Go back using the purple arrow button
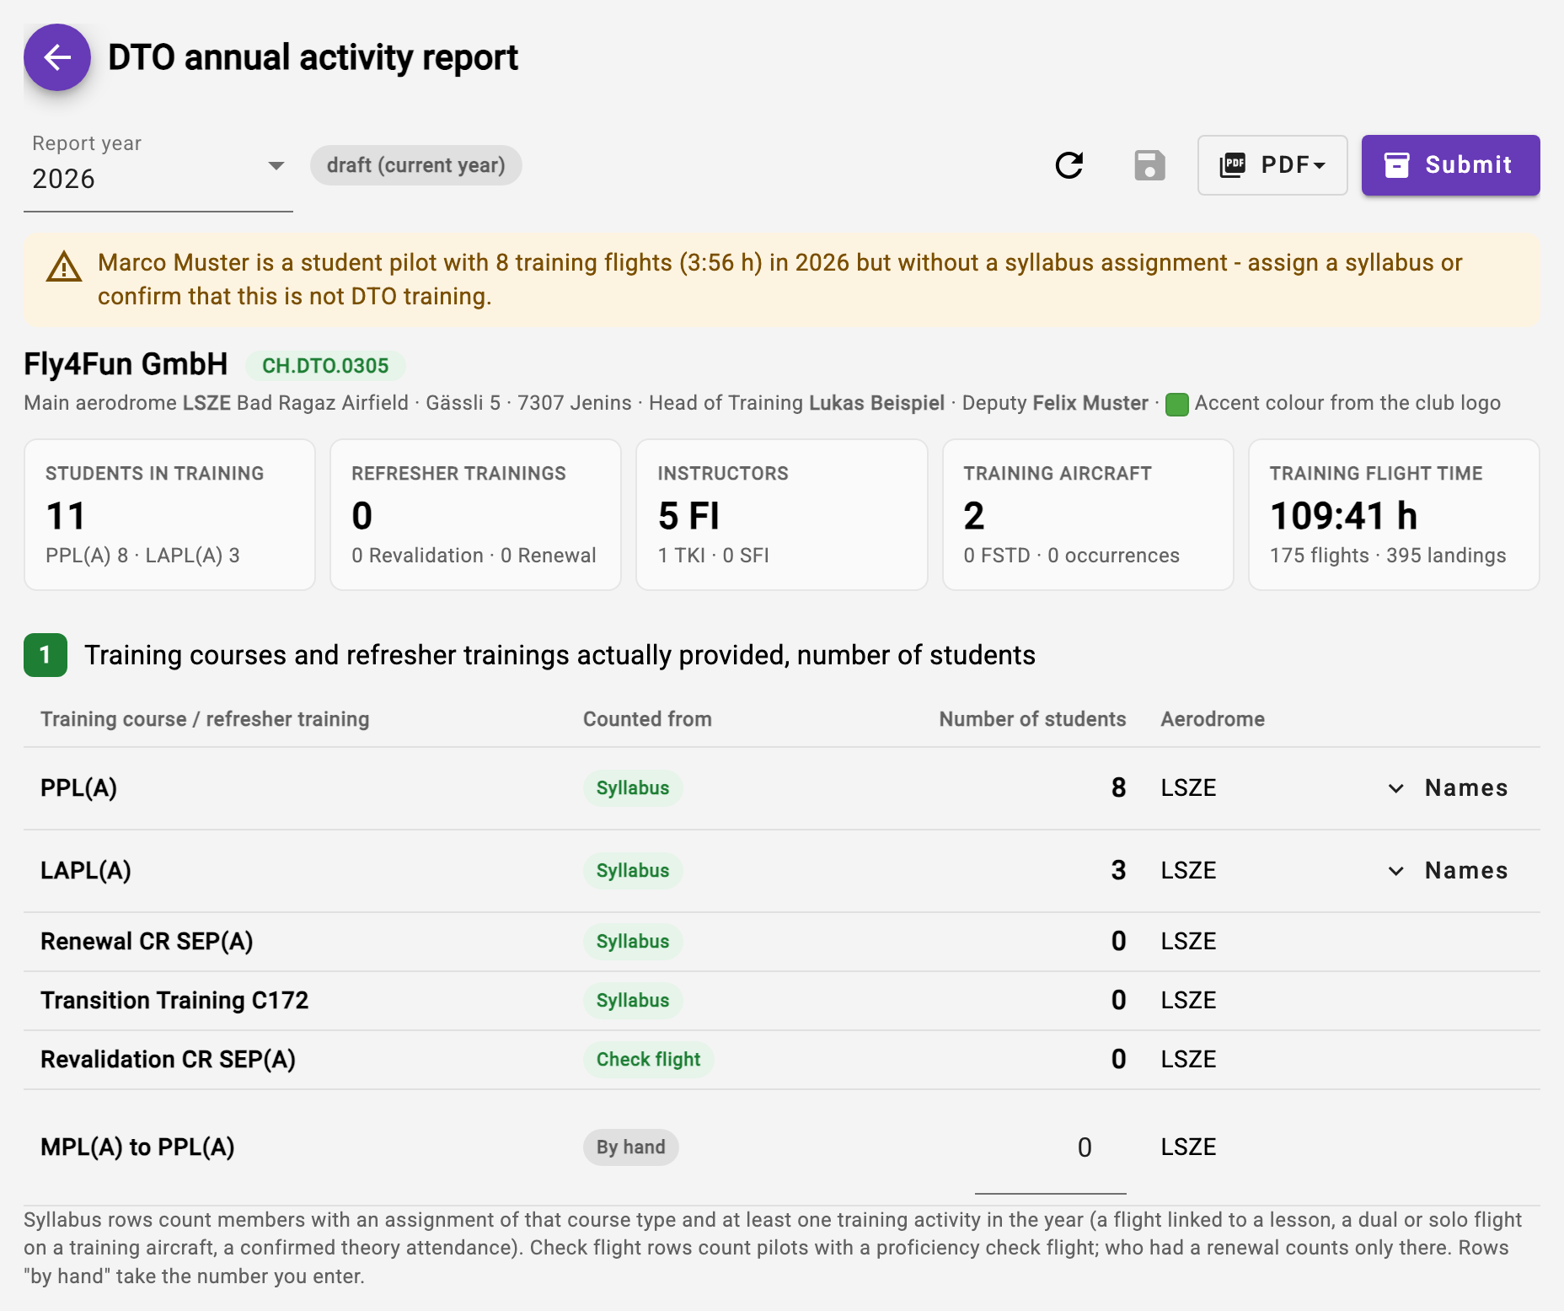 tap(57, 57)
